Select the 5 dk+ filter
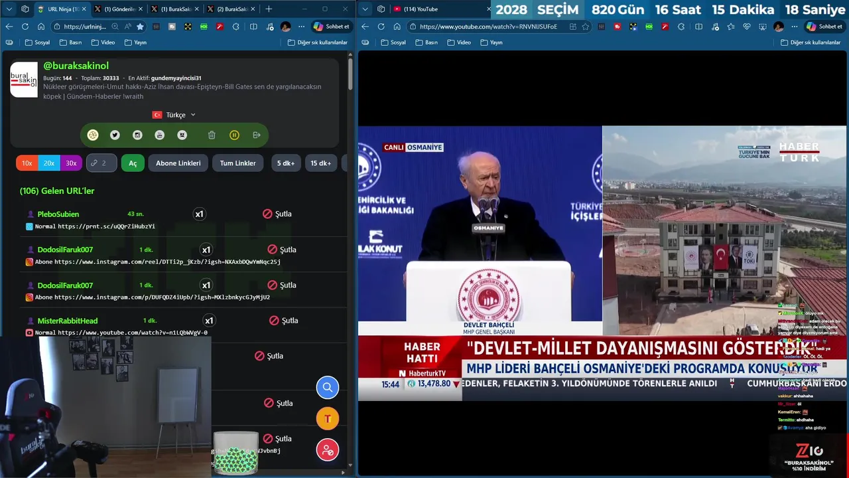Screen dimensions: 849x478 tap(286, 163)
